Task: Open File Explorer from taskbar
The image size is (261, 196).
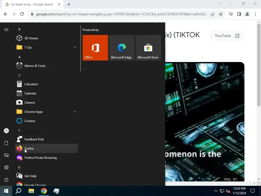Action: [31, 191]
